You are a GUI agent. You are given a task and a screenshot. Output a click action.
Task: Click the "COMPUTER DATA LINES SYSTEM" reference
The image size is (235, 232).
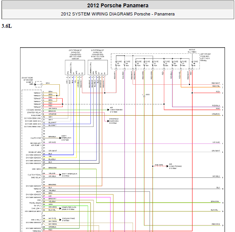69,208
